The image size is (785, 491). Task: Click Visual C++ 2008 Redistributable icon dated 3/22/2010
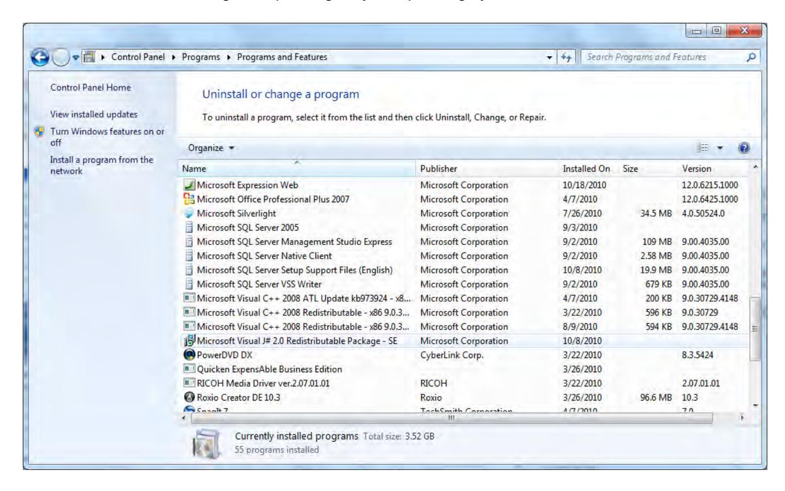[189, 312]
